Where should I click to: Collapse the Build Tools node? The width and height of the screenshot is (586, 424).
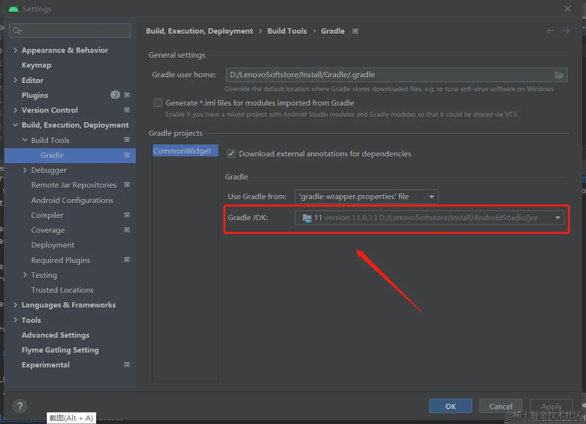point(25,140)
